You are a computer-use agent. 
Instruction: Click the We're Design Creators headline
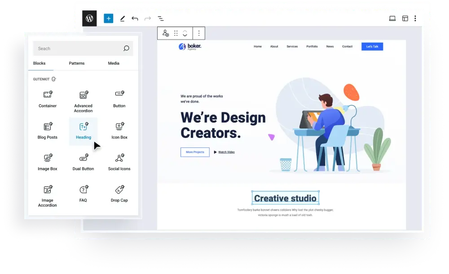pos(223,125)
